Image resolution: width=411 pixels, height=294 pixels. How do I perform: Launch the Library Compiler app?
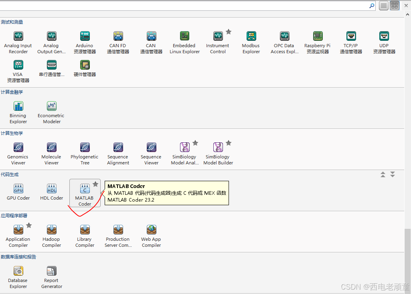coord(85,236)
